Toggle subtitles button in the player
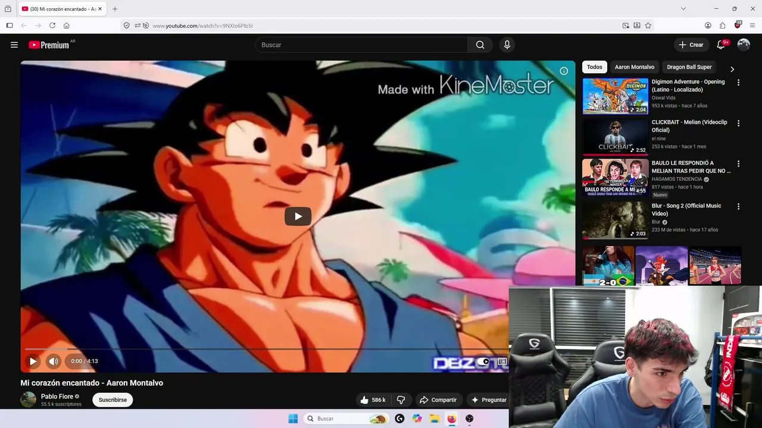This screenshot has height=428, width=762. 502,361
